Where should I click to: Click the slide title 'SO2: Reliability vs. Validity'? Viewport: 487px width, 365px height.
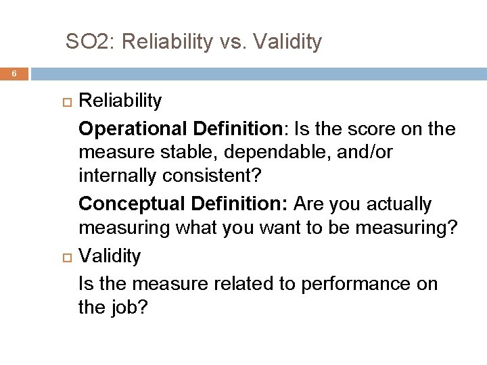193,42
